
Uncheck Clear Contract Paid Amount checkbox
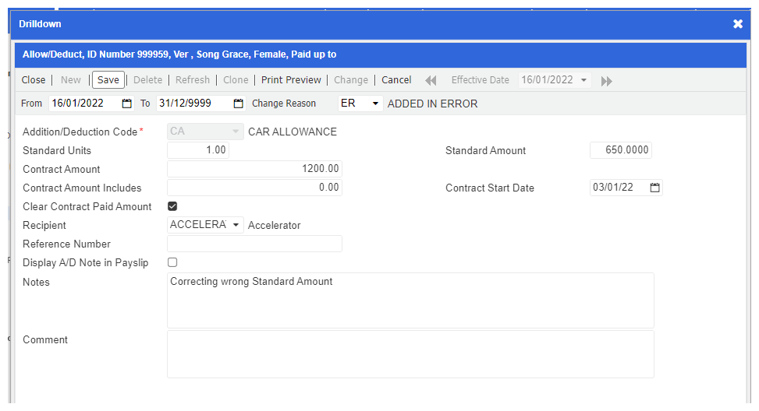172,206
